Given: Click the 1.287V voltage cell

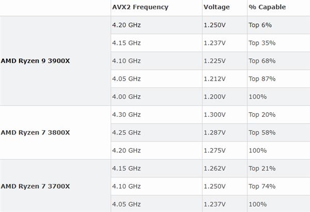Looking at the screenshot, I should click(214, 132).
